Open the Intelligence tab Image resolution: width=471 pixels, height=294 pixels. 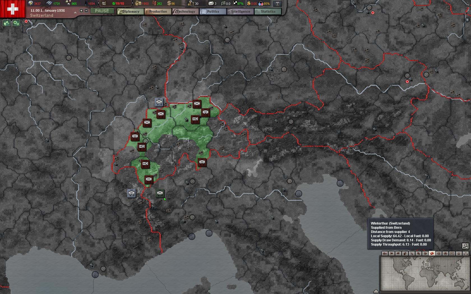click(x=240, y=11)
